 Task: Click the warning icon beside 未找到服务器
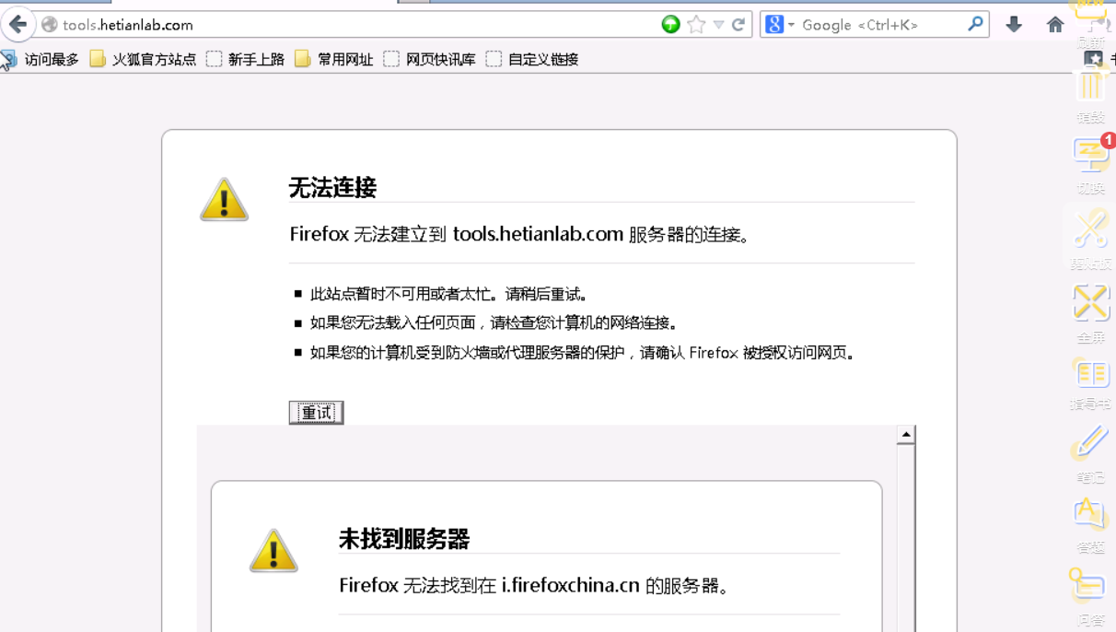click(x=273, y=551)
